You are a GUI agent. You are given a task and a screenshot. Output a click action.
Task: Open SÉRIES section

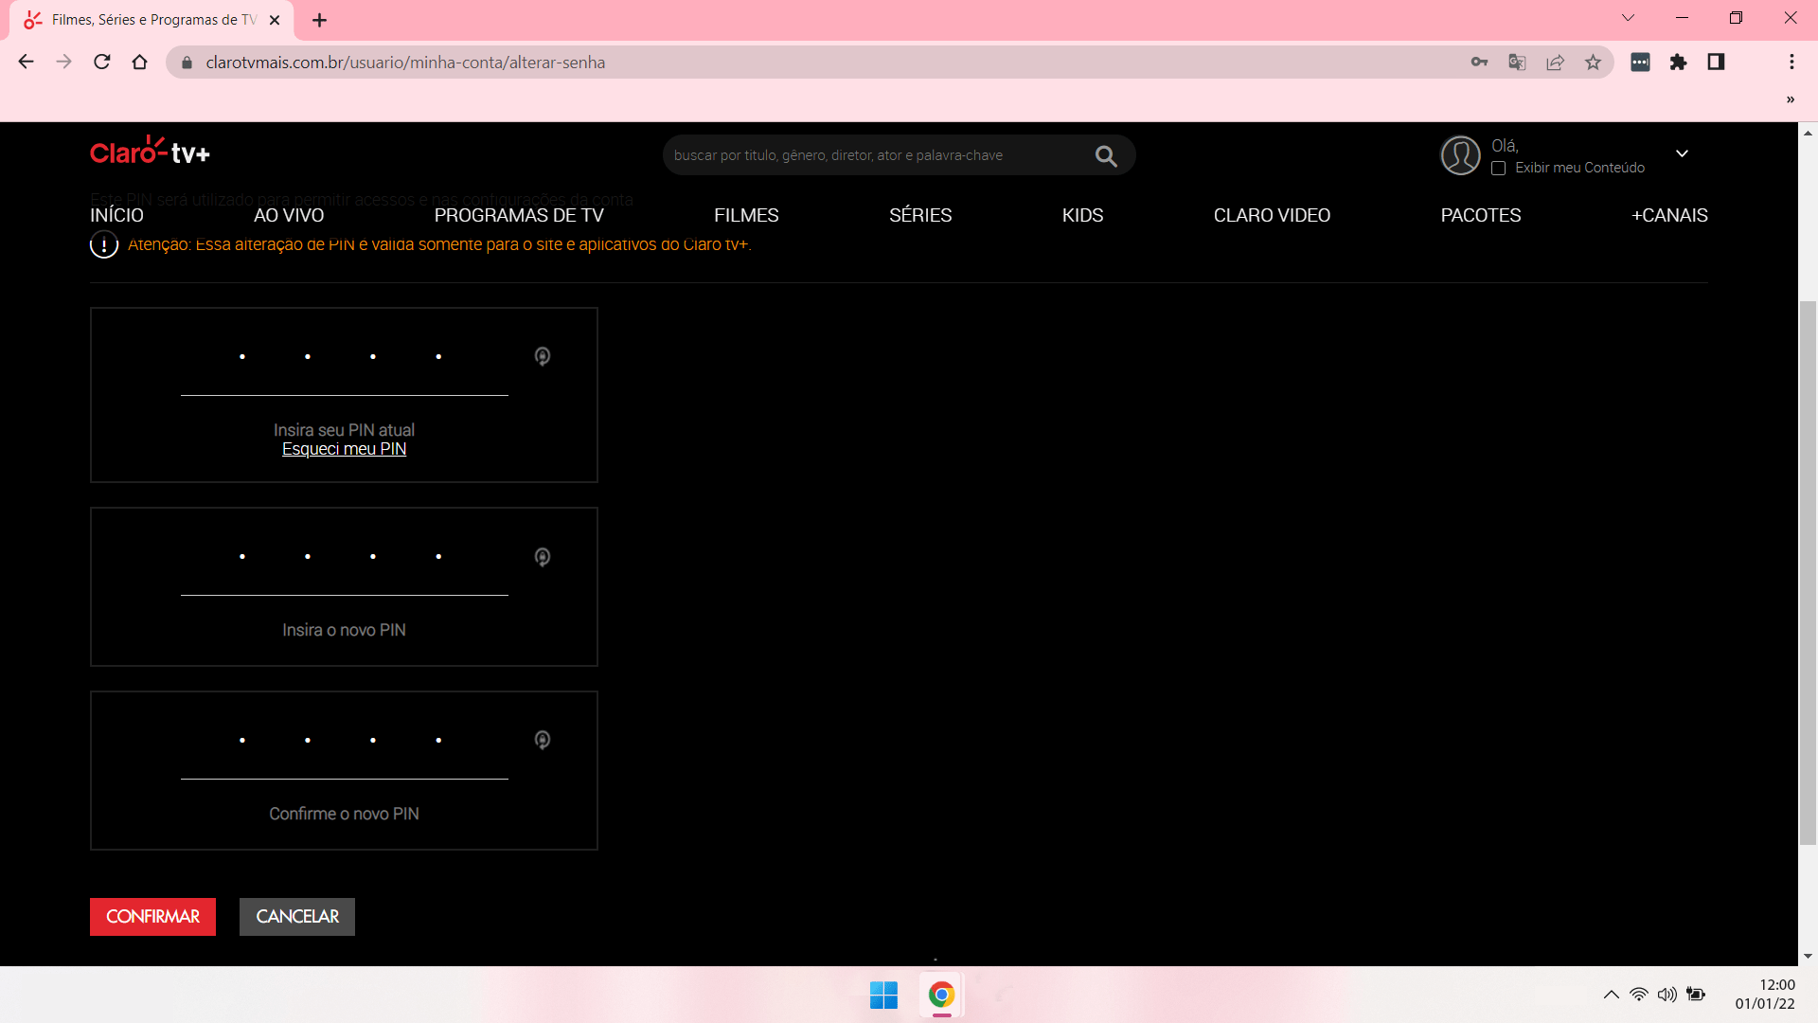coord(920,215)
